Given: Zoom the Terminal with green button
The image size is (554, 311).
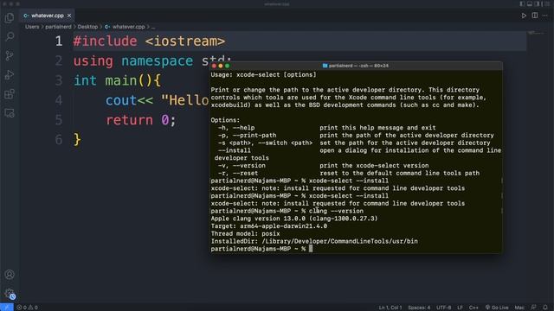Looking at the screenshot, I should pos(227,66).
